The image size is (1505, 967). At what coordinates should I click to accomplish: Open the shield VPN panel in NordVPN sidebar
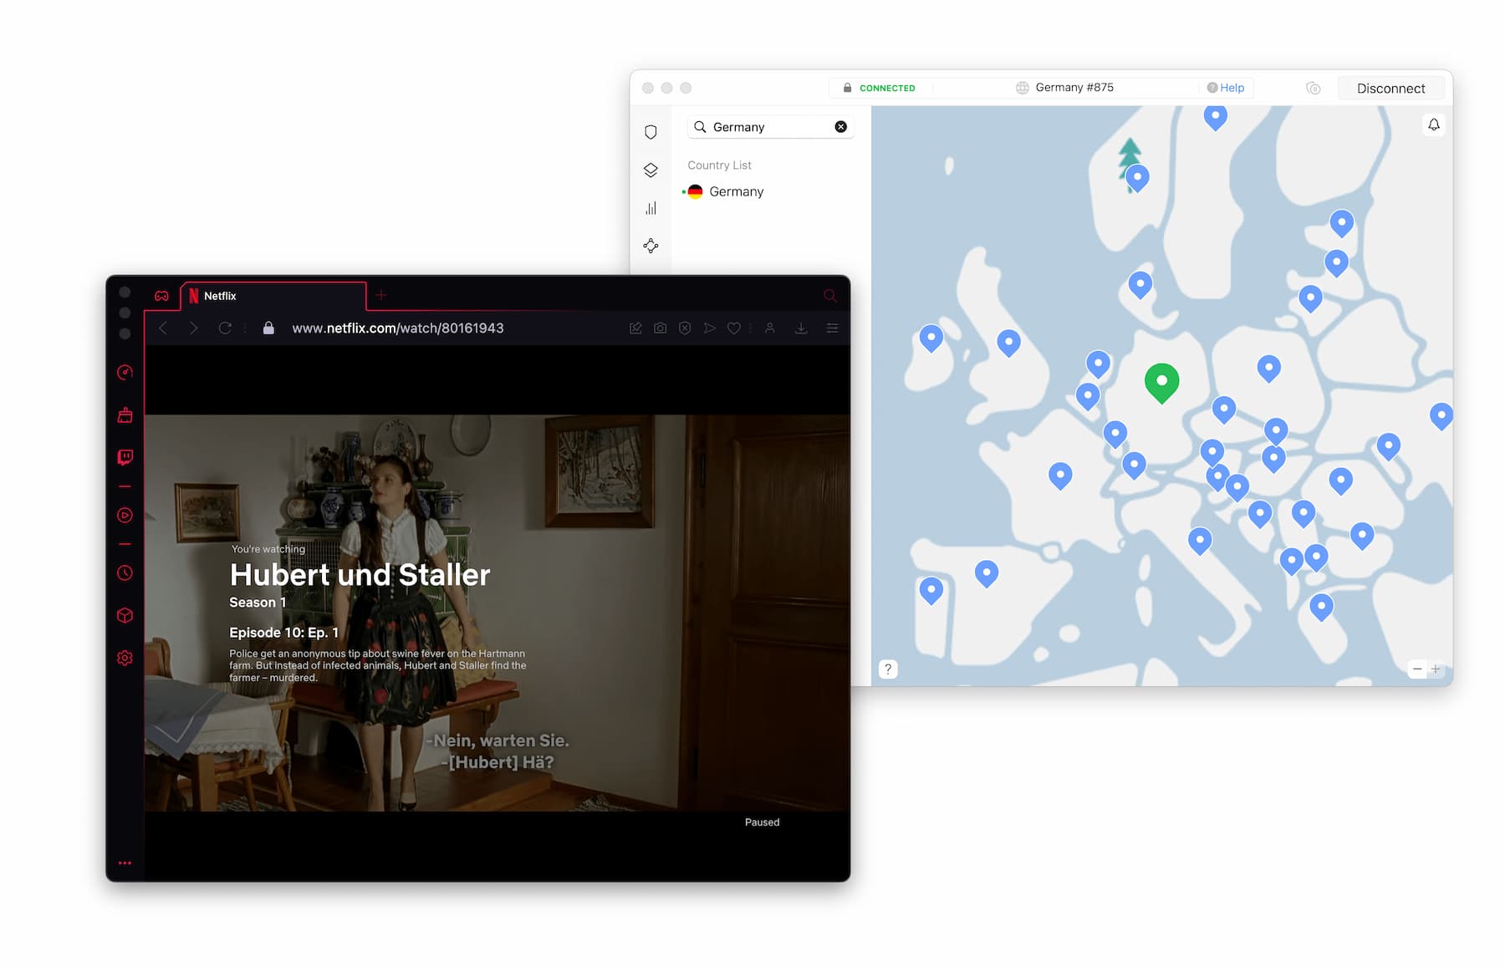pyautogui.click(x=650, y=132)
